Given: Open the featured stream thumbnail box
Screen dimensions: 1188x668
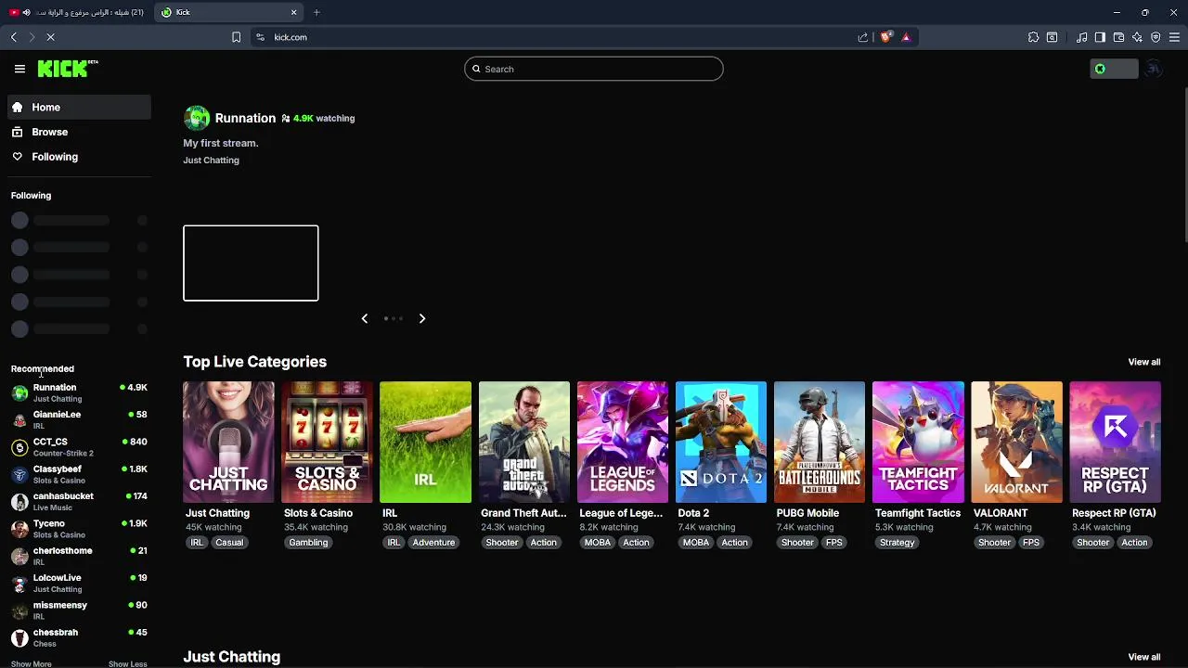Looking at the screenshot, I should (x=251, y=263).
